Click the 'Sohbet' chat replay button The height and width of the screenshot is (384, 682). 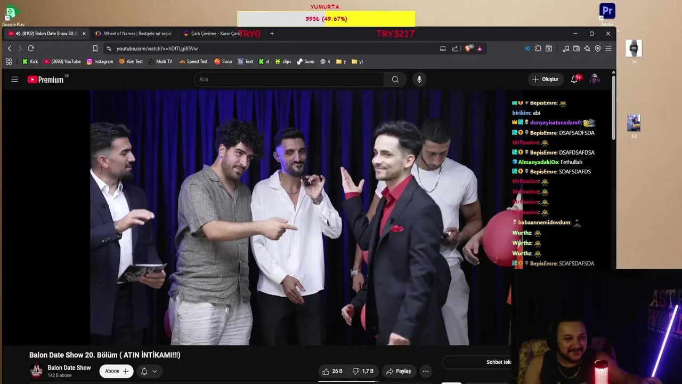(x=477, y=362)
